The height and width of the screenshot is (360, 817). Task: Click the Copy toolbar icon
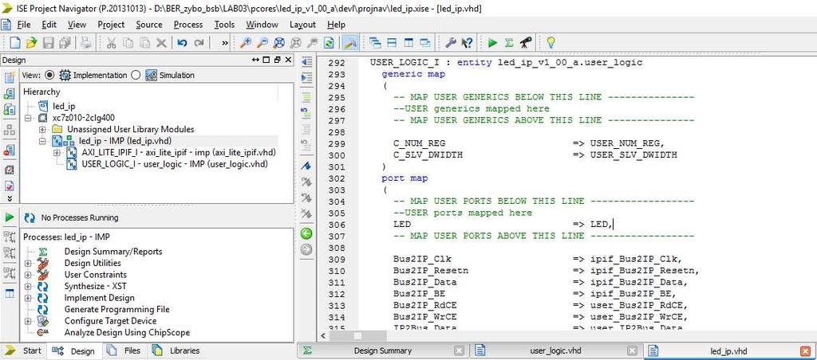(128, 43)
